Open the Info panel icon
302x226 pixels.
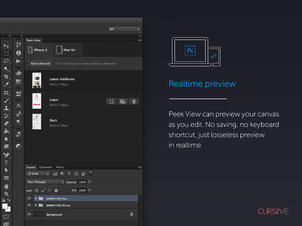18,53
